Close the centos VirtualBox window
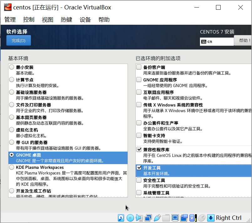The height and width of the screenshot is (223, 252). tap(240, 8)
